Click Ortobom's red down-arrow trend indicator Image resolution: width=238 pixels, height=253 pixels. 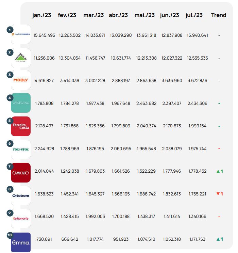click(219, 194)
